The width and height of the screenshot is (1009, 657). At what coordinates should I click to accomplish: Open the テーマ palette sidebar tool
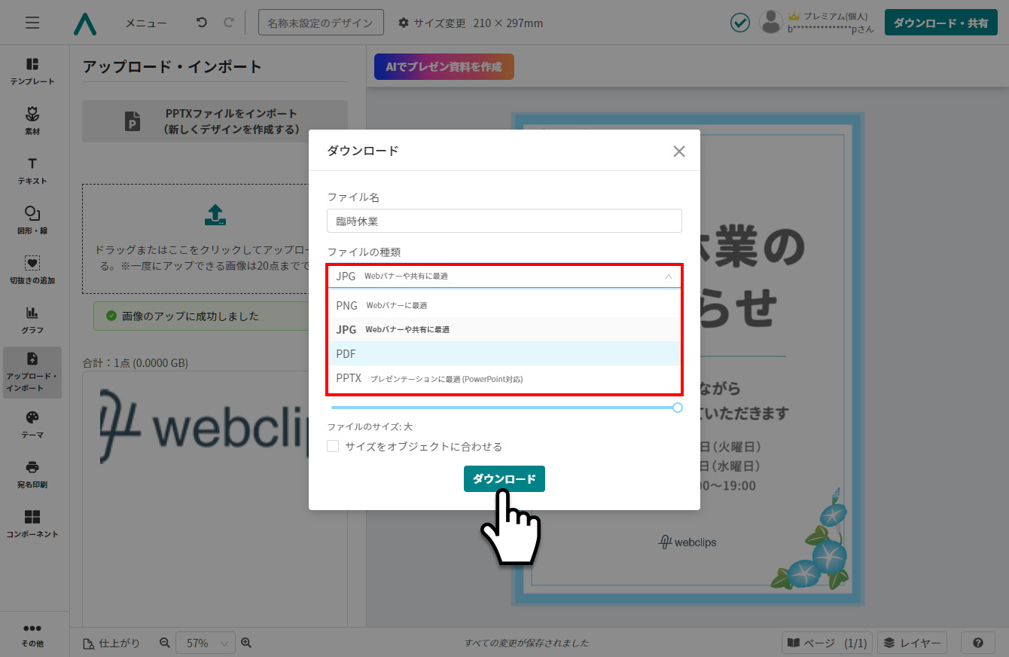(x=32, y=424)
